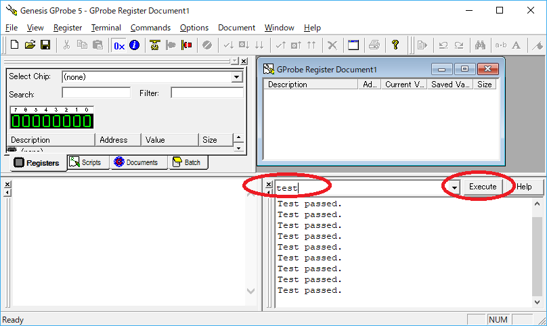Open the Help menu
This screenshot has height=326, width=547.
312,28
